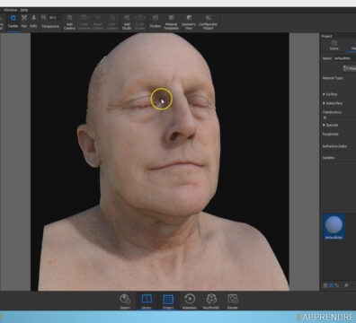Click the Samples label
The width and height of the screenshot is (356, 323).
coord(328,158)
